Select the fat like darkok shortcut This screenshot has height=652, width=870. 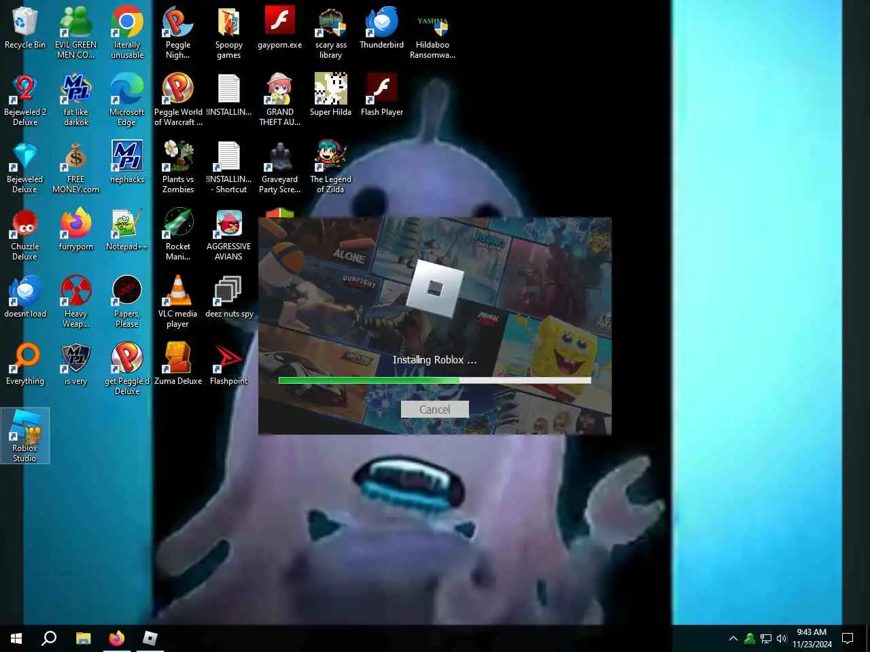click(x=76, y=100)
